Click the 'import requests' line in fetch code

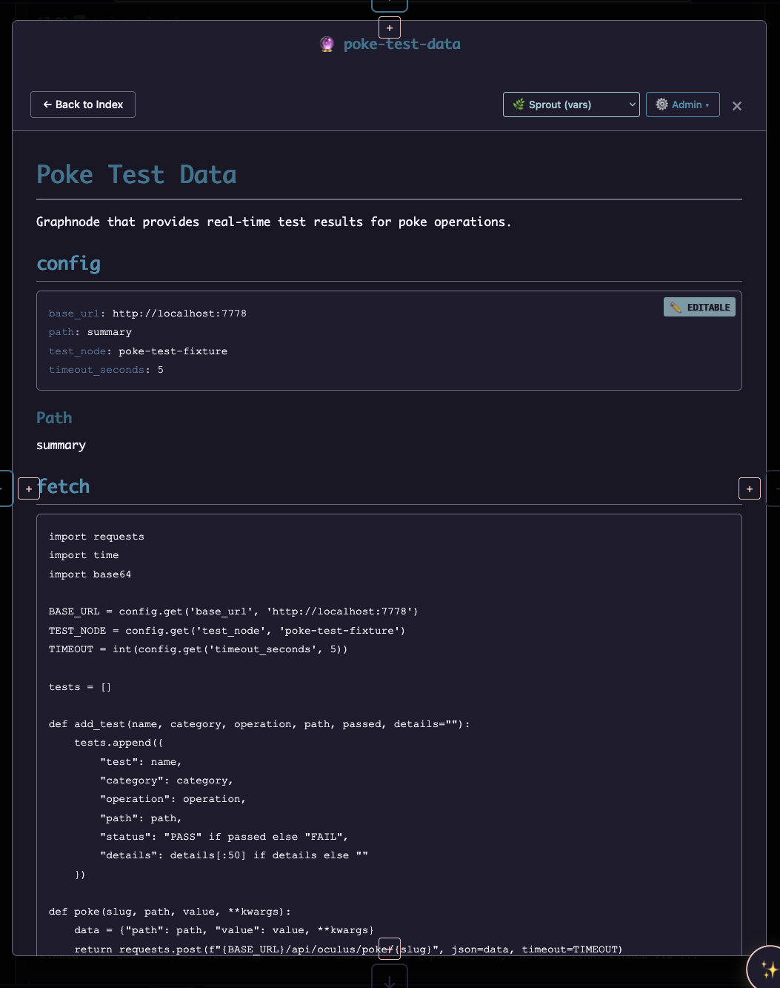(x=96, y=537)
